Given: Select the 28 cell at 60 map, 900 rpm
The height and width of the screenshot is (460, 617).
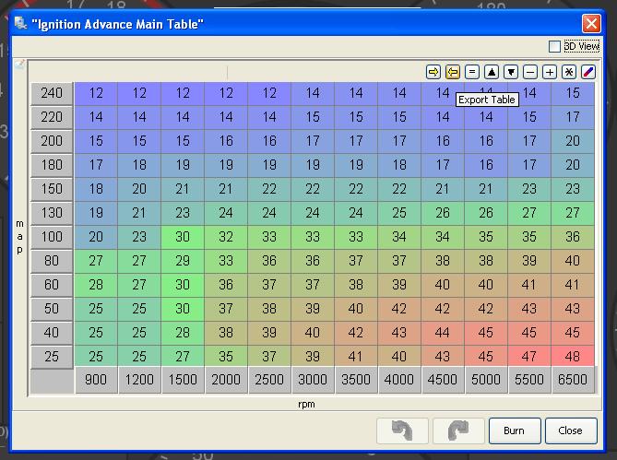Looking at the screenshot, I should point(96,285).
